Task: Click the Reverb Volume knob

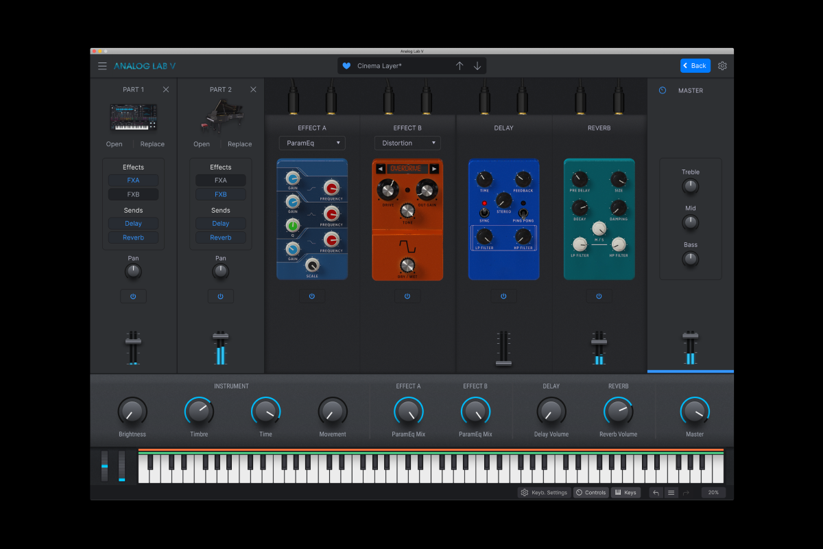Action: (x=618, y=412)
